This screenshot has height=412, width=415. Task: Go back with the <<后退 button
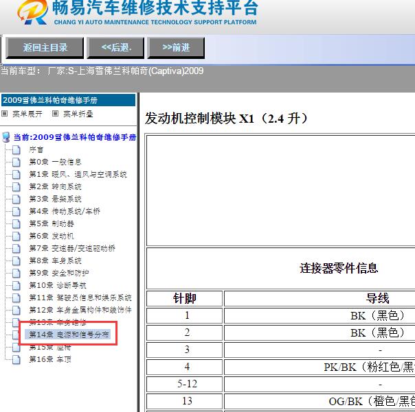pos(115,48)
